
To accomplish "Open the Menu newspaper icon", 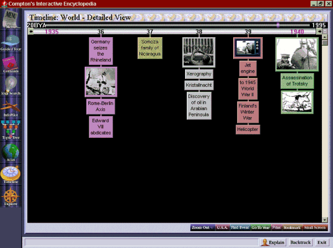I will click(10, 19).
